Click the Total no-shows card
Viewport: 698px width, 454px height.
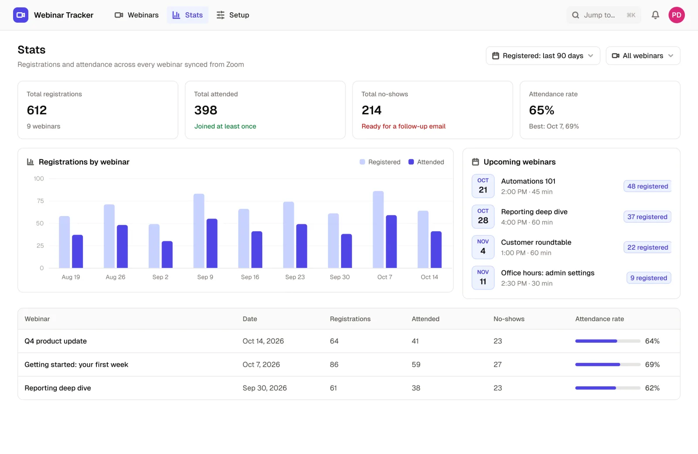(433, 110)
